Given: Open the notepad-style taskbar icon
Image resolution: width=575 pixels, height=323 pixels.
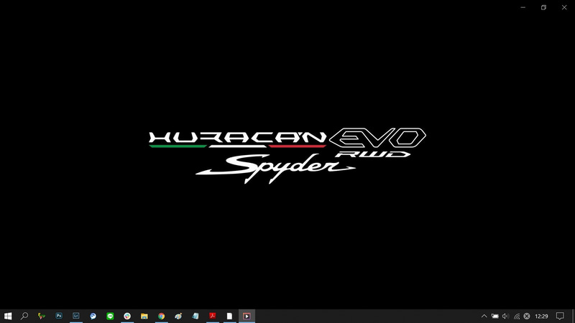Looking at the screenshot, I should 195,316.
